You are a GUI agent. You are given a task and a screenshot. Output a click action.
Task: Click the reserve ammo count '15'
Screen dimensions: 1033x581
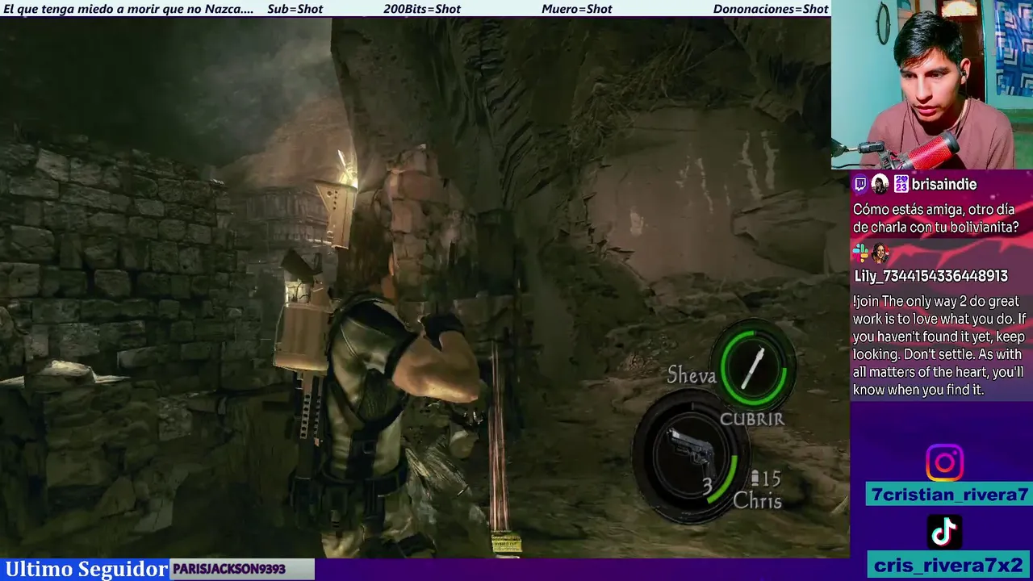click(771, 479)
